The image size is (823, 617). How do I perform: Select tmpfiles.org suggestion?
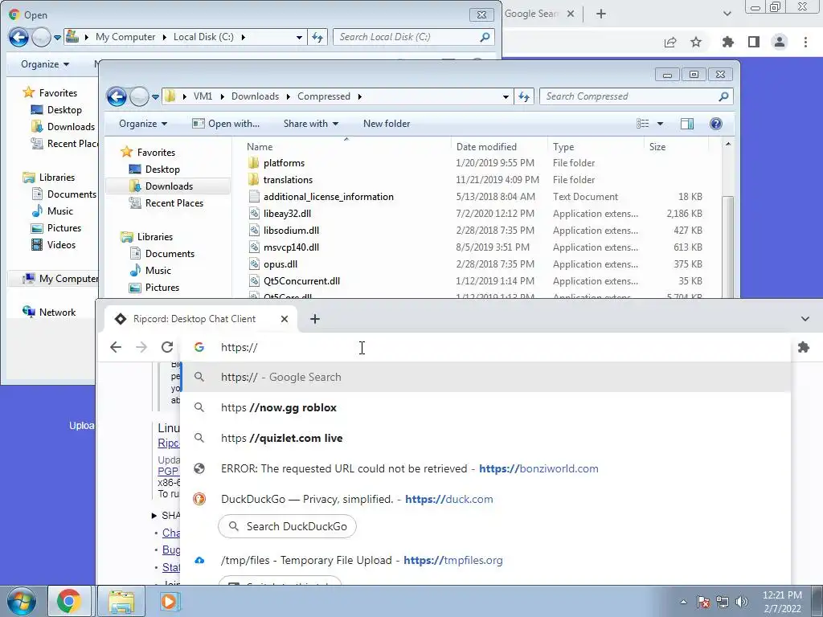point(485,560)
